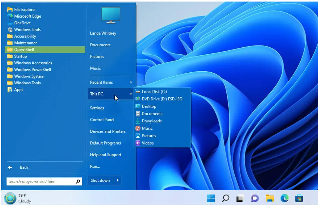The image size is (318, 207).
Task: Click the search magnifier in the search box
Action: coord(78,182)
